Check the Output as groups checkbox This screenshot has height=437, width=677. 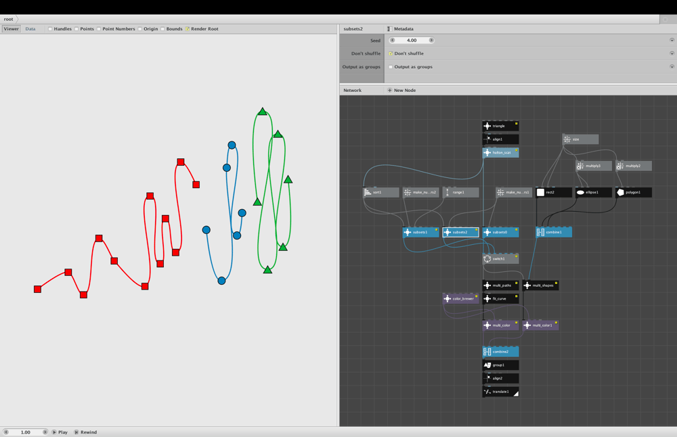[391, 67]
